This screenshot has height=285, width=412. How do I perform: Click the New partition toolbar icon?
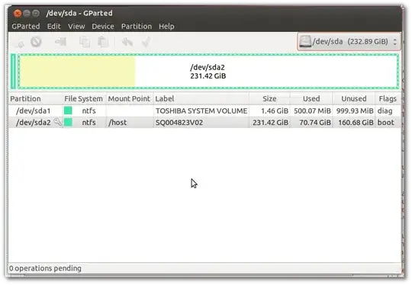[20, 43]
